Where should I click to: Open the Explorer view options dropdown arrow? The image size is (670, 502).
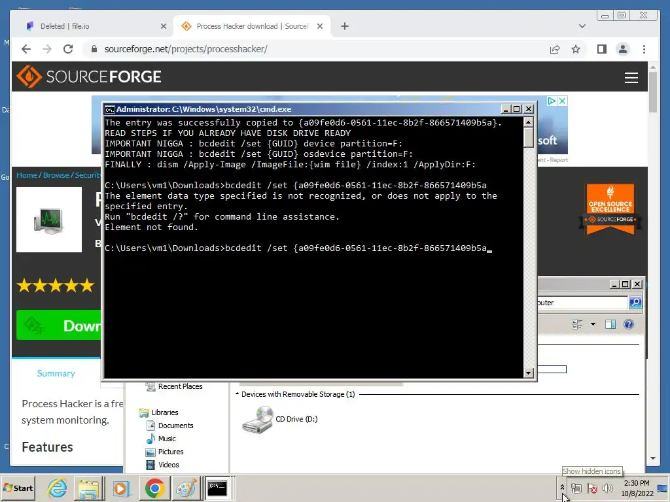pos(593,324)
